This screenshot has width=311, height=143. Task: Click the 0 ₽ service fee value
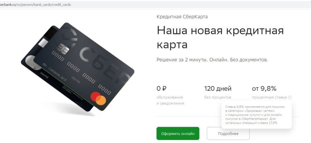coord(161,89)
